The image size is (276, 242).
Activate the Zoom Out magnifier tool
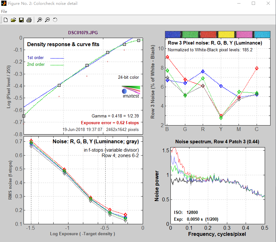[x=47, y=20]
